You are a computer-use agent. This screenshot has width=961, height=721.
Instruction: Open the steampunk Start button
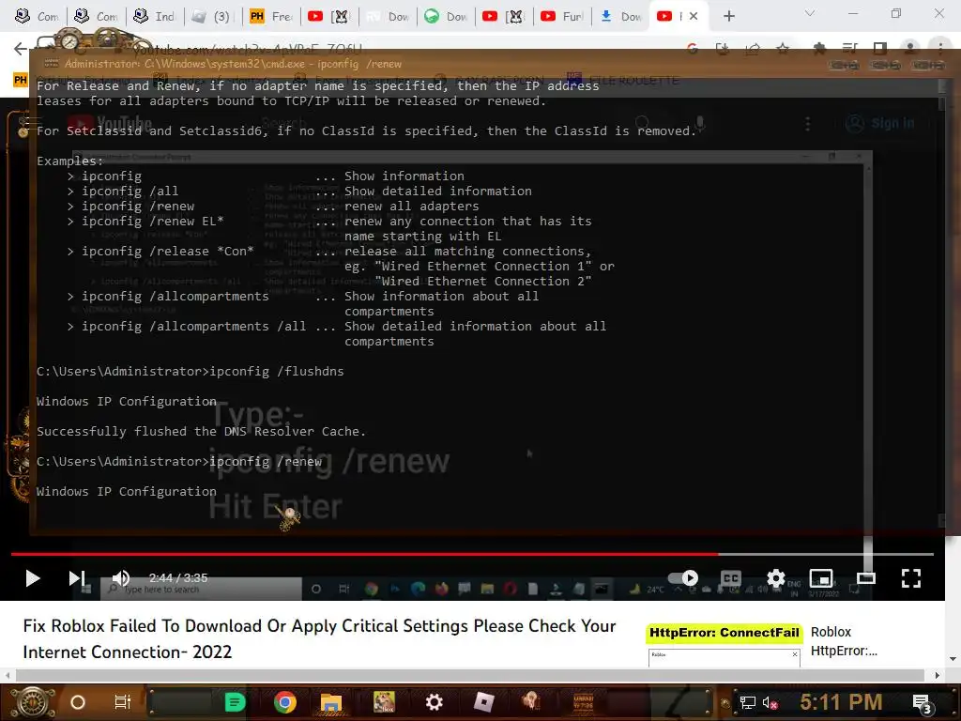[33, 702]
